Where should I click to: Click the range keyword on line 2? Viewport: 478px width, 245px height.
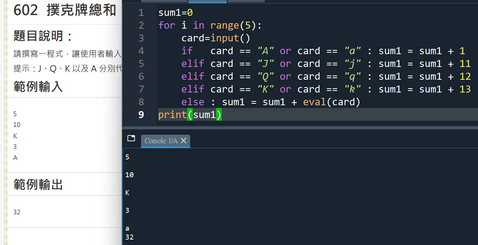(x=225, y=26)
